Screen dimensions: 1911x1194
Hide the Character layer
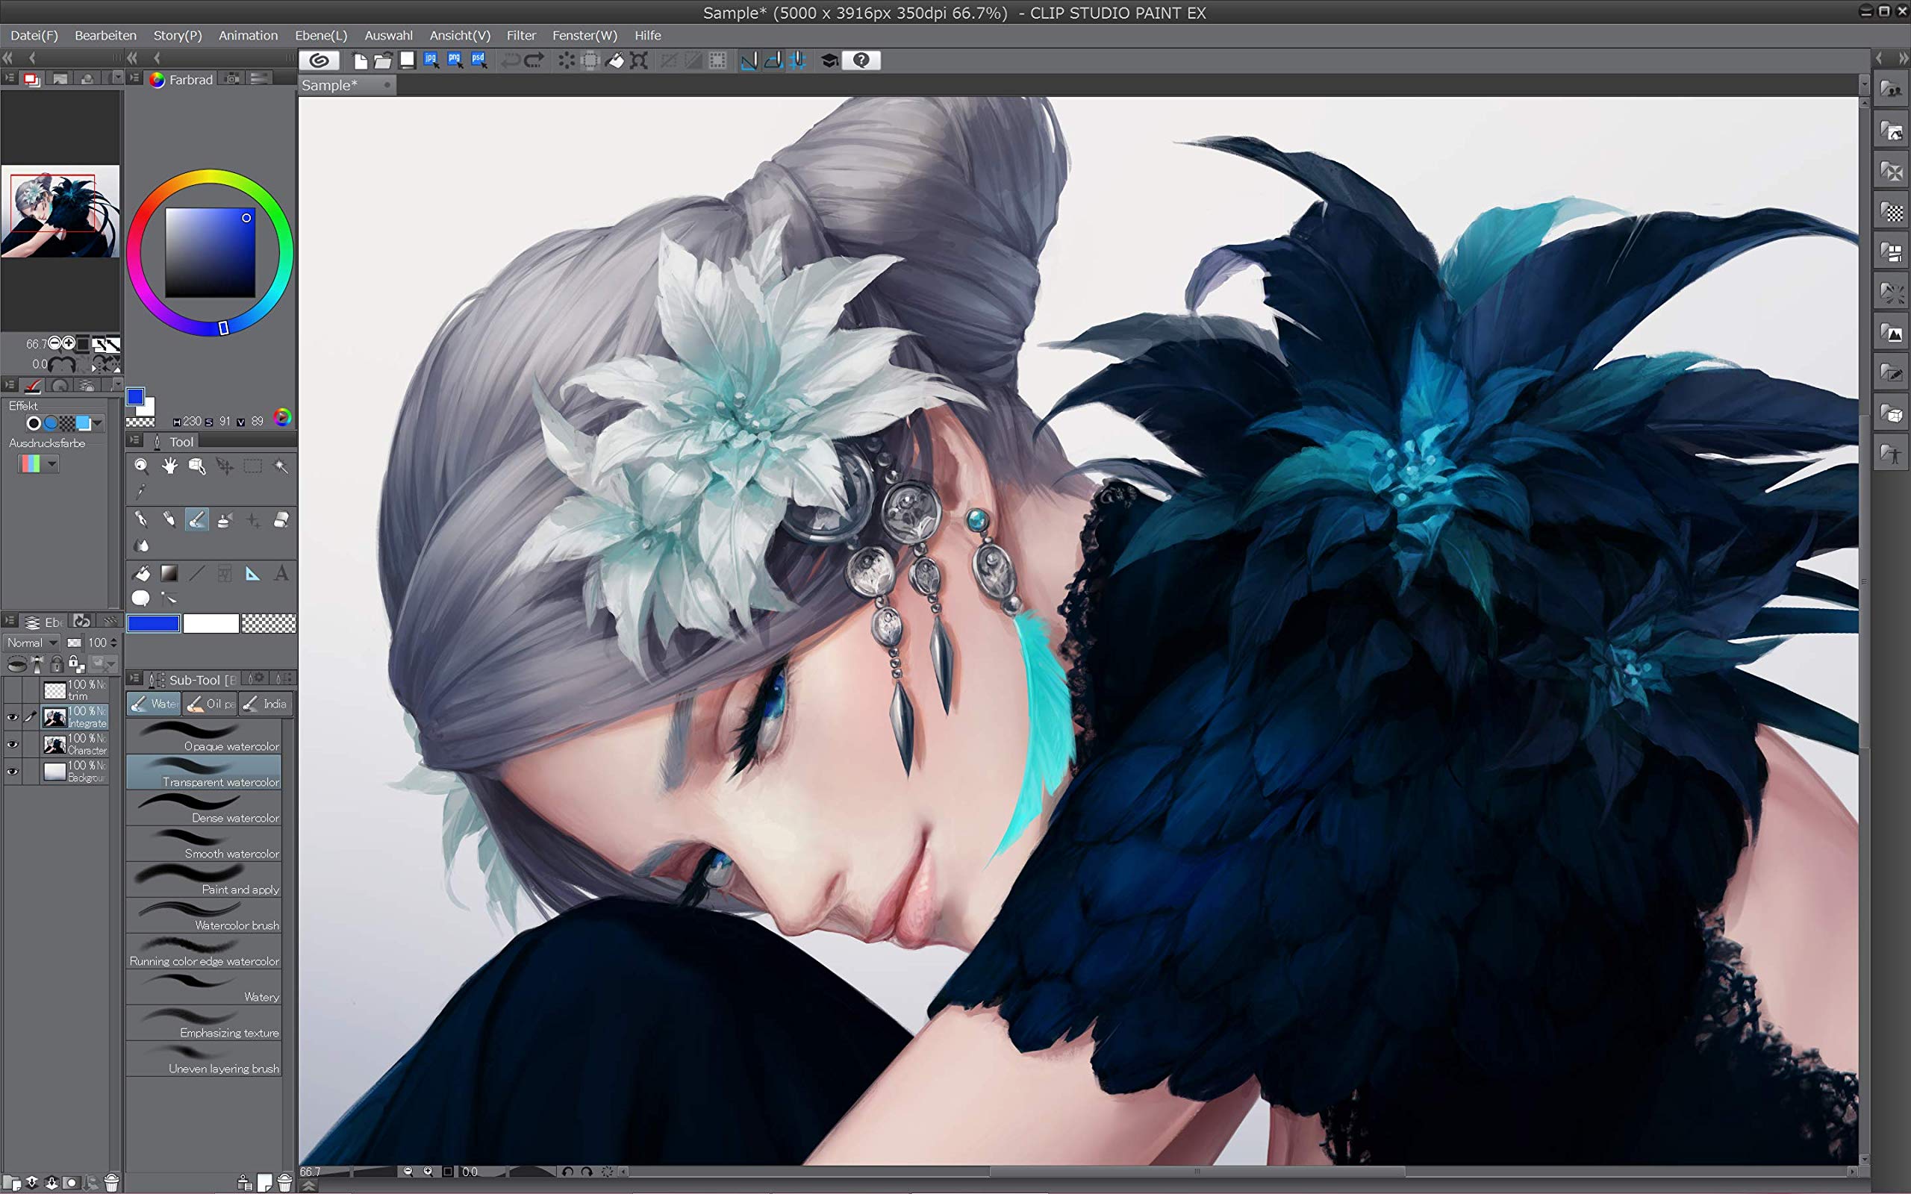click(x=13, y=745)
